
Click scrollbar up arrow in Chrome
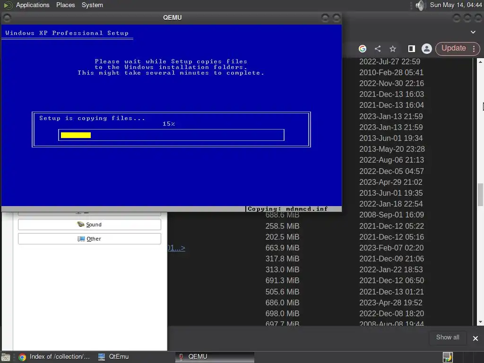coord(480,62)
